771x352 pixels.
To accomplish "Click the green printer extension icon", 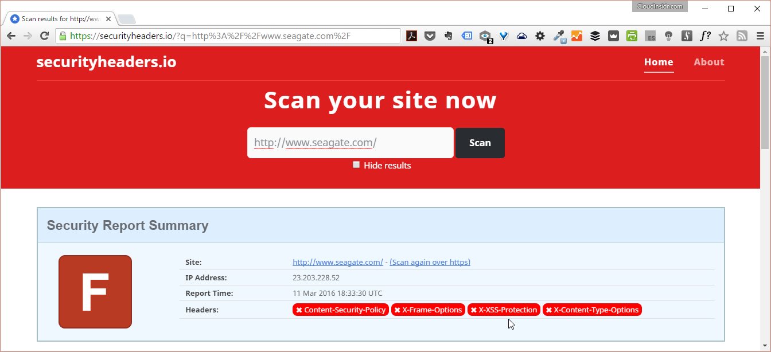I will click(632, 36).
